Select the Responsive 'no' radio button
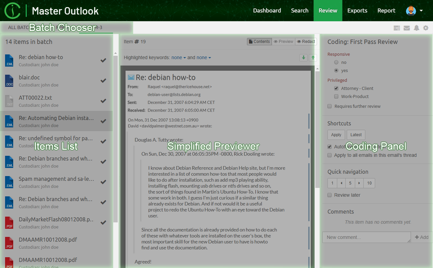This screenshot has height=268, width=433. pyautogui.click(x=336, y=63)
